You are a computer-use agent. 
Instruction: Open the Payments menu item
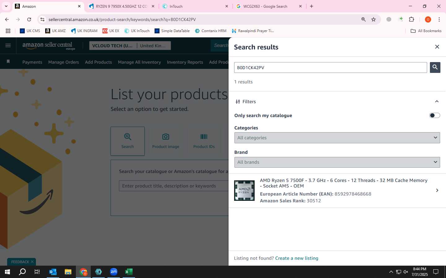pos(32,62)
